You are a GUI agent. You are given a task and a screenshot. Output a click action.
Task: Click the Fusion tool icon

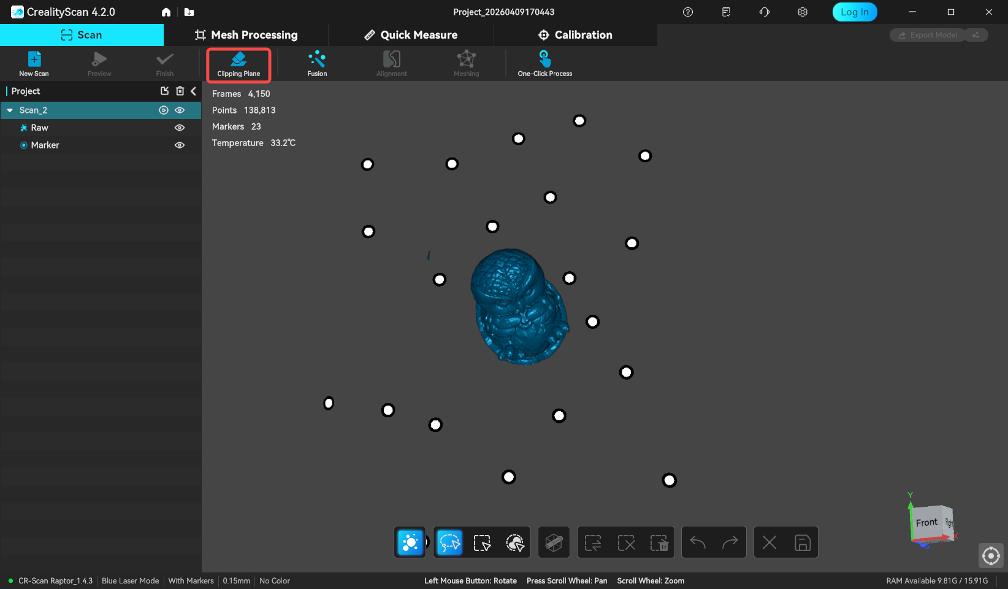pos(317,64)
